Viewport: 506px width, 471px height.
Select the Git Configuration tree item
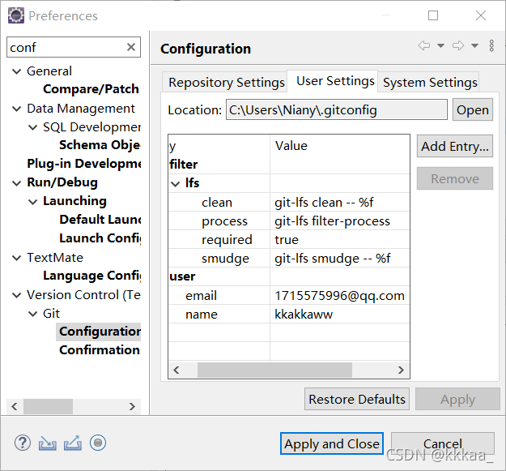pyautogui.click(x=100, y=332)
